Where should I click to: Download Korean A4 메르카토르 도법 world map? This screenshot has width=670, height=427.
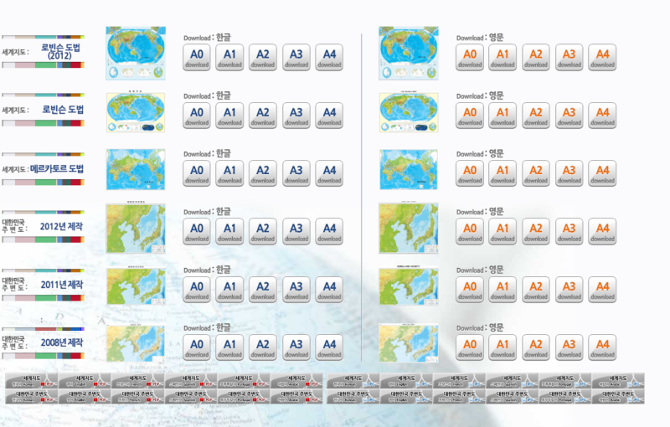(x=329, y=173)
